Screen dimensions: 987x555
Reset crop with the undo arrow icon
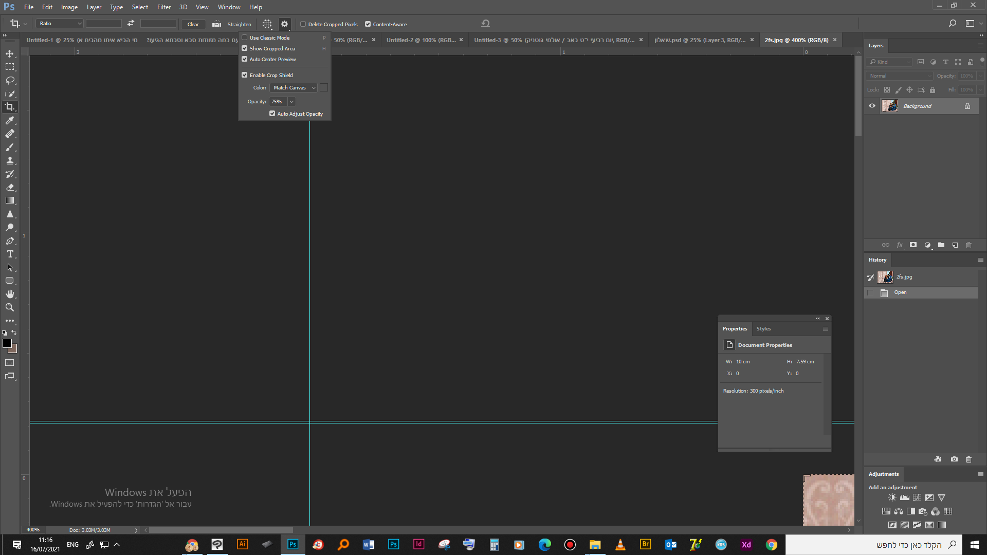[485, 24]
